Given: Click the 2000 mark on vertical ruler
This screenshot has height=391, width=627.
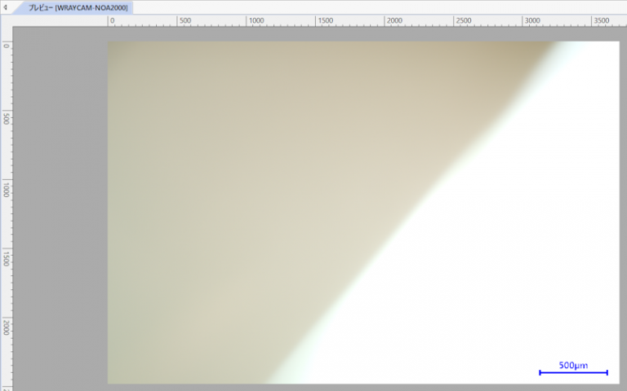Looking at the screenshot, I should 7,327.
